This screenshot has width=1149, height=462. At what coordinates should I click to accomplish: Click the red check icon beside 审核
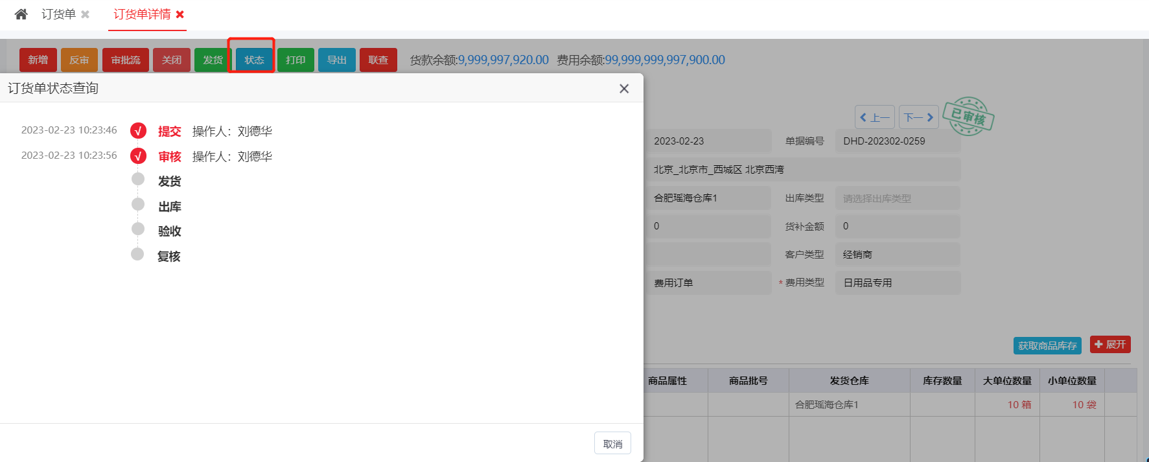(x=138, y=156)
